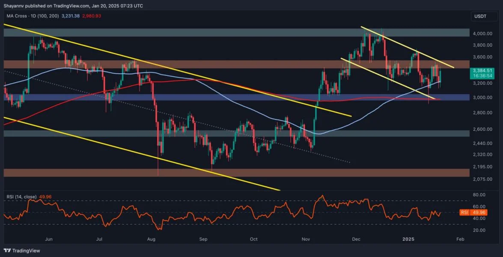Click the 2,600.00 price axis label
Screen dimensions: 503x257
pyautogui.click(x=483, y=129)
